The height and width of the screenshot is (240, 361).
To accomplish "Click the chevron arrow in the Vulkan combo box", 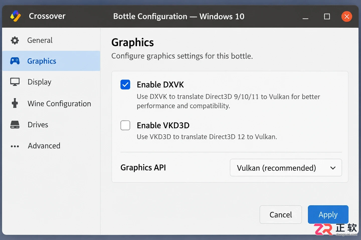I will 333,168.
